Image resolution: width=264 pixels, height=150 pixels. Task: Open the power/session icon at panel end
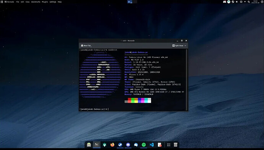pos(262,2)
